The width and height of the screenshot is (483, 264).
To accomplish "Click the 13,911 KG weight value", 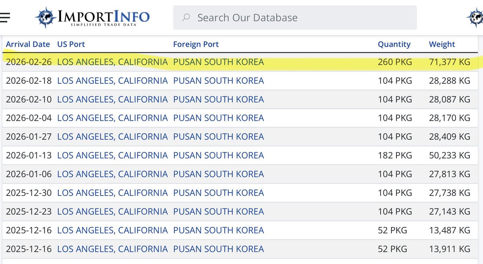I will click(x=450, y=249).
